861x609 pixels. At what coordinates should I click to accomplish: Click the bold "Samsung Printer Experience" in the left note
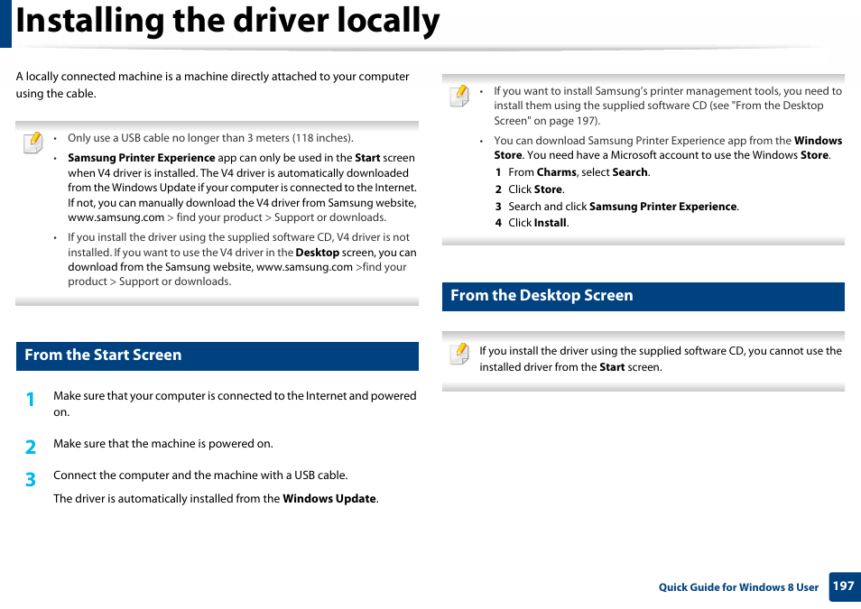click(141, 158)
